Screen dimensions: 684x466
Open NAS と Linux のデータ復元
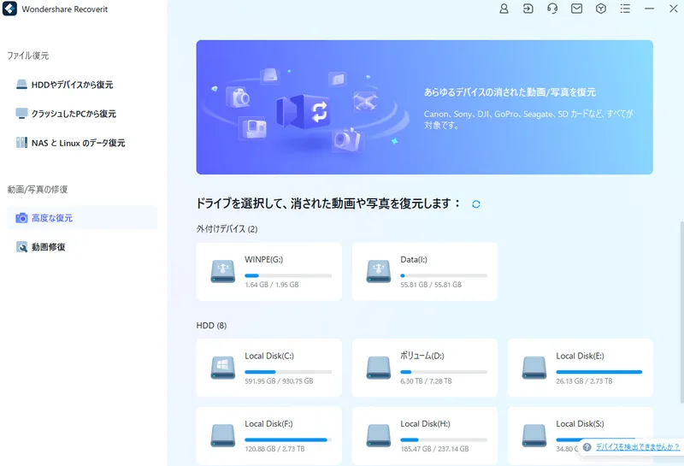[82, 143]
